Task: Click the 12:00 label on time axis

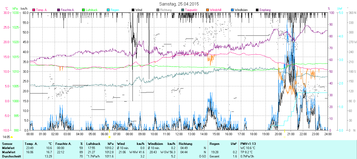Action: 179,134
